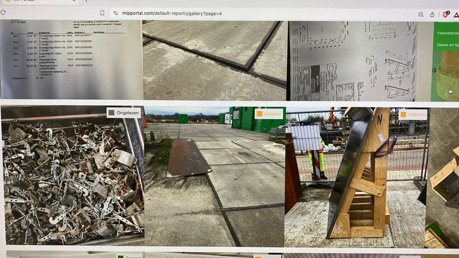Click the Brave Rewards triangle icon
This screenshot has width=459, height=258.
[x=456, y=15]
